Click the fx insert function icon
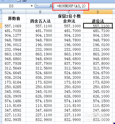115x124 pixels. (51, 6)
